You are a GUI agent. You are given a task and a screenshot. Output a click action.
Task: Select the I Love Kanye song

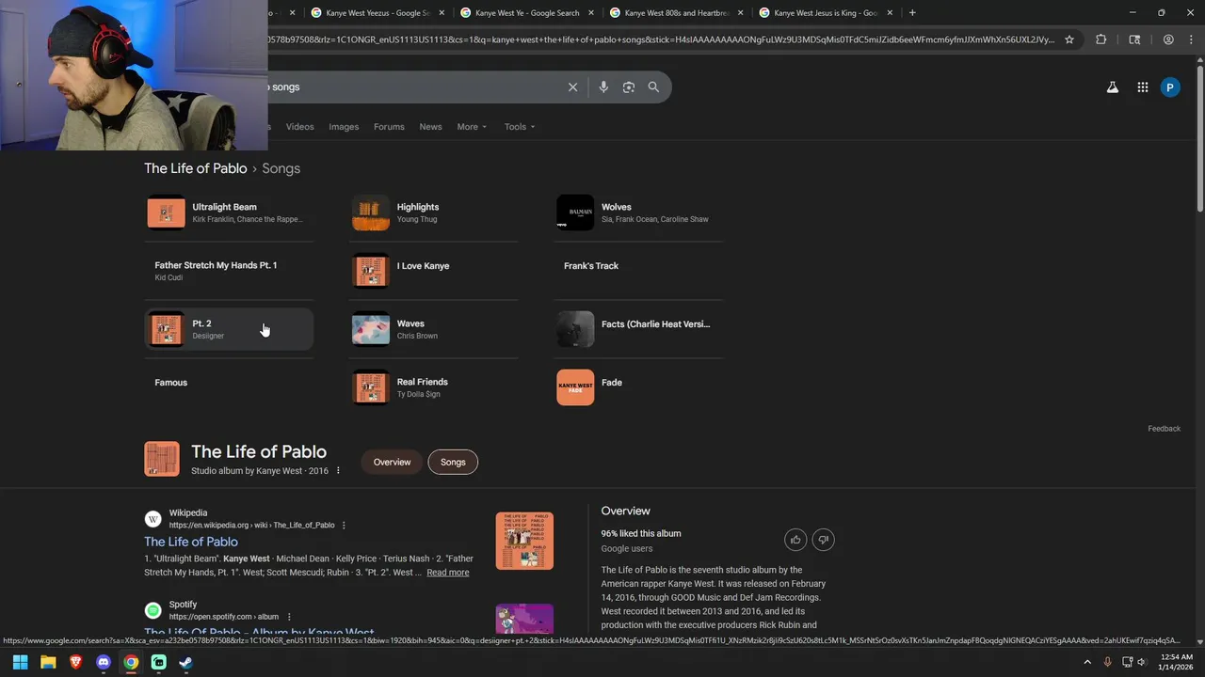pyautogui.click(x=434, y=271)
